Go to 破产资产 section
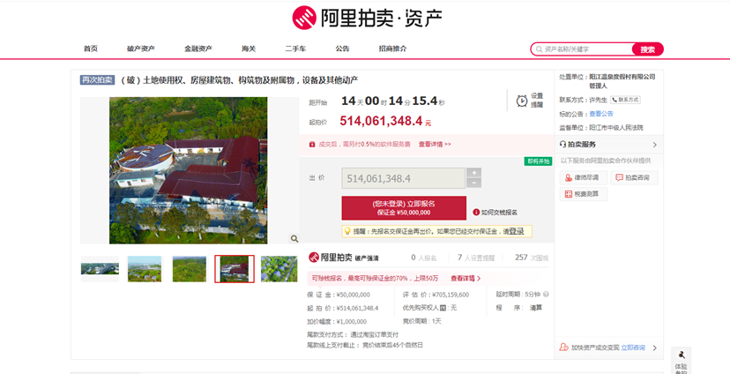The width and height of the screenshot is (730, 374). pos(141,49)
